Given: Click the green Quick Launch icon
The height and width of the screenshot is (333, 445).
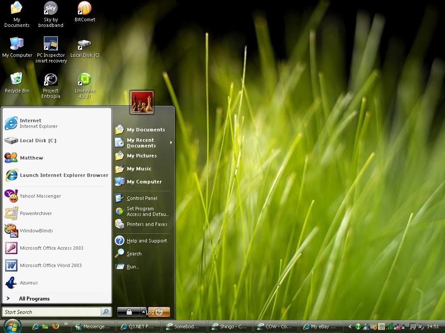Looking at the screenshot, I should [x=45, y=326].
